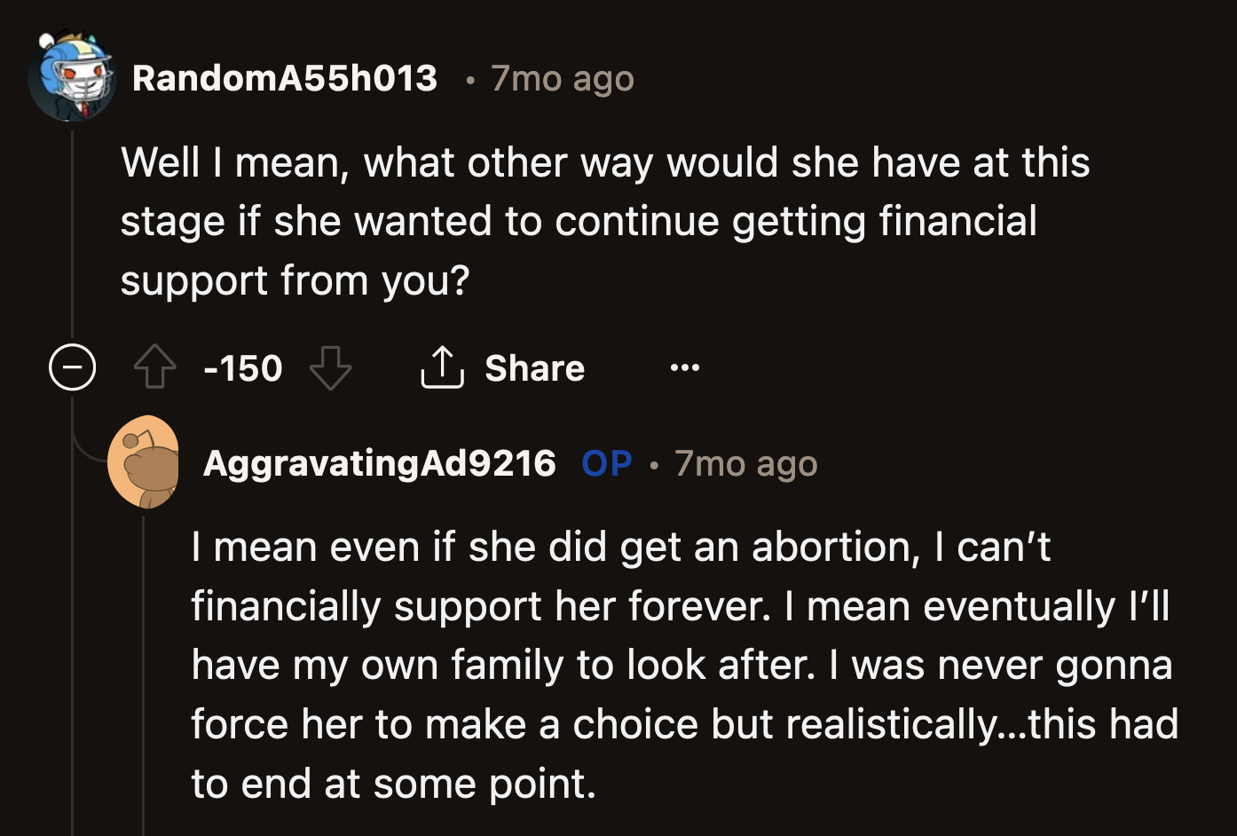Collapse RandomA55h013's comment thread
This screenshot has width=1237, height=836.
click(x=72, y=367)
